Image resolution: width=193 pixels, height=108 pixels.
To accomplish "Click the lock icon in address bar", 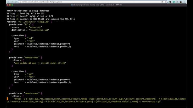I will (x=20, y=2).
